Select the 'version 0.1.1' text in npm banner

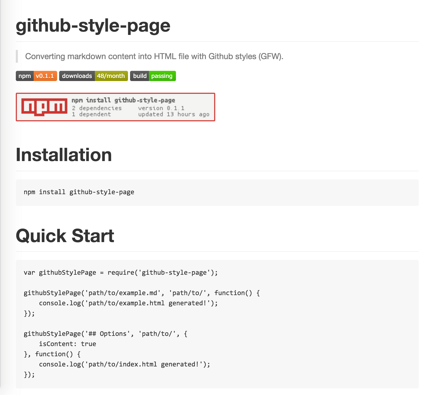tap(161, 108)
